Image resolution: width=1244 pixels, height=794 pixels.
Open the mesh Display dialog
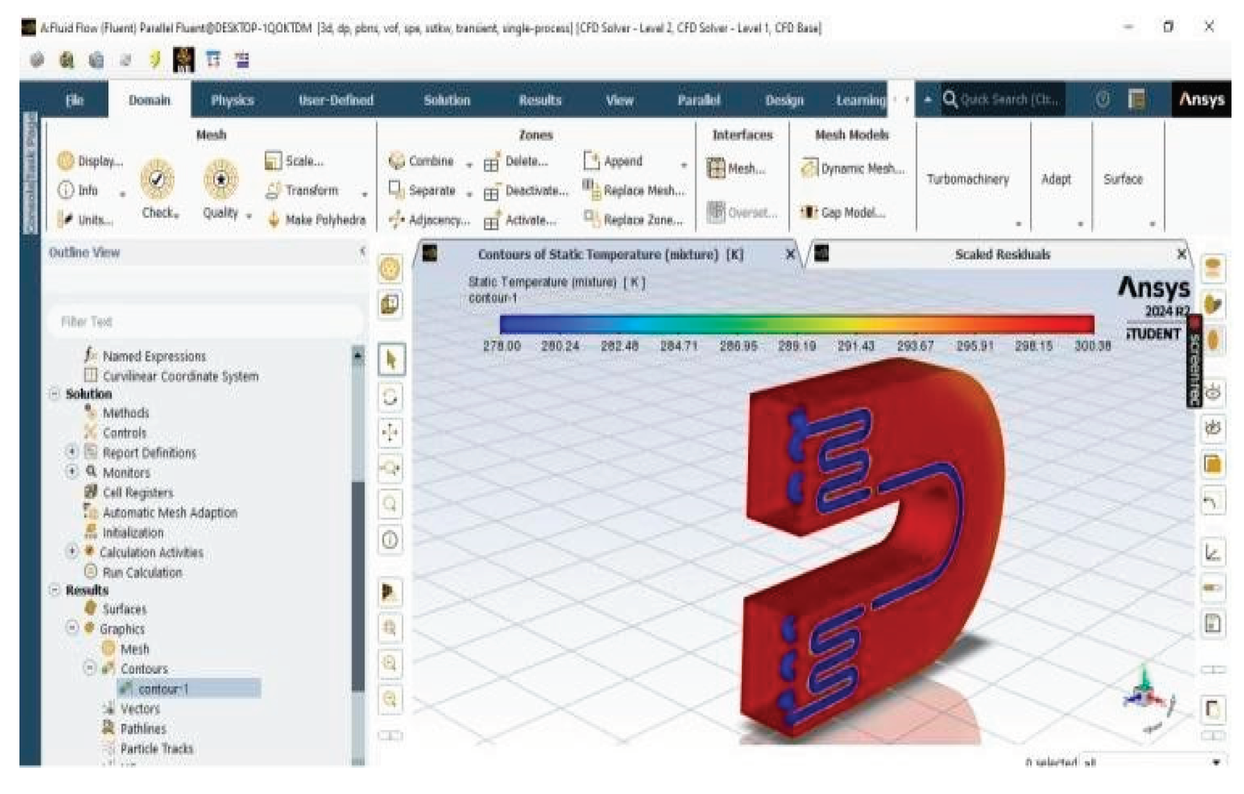(x=66, y=161)
